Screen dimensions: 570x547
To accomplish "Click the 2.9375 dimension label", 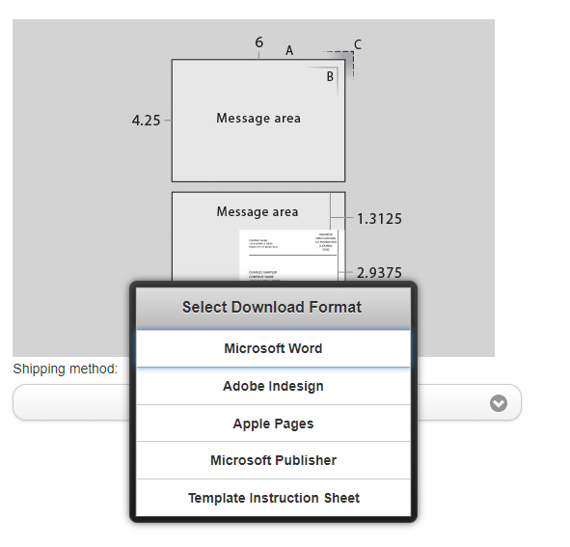I will pos(379,273).
